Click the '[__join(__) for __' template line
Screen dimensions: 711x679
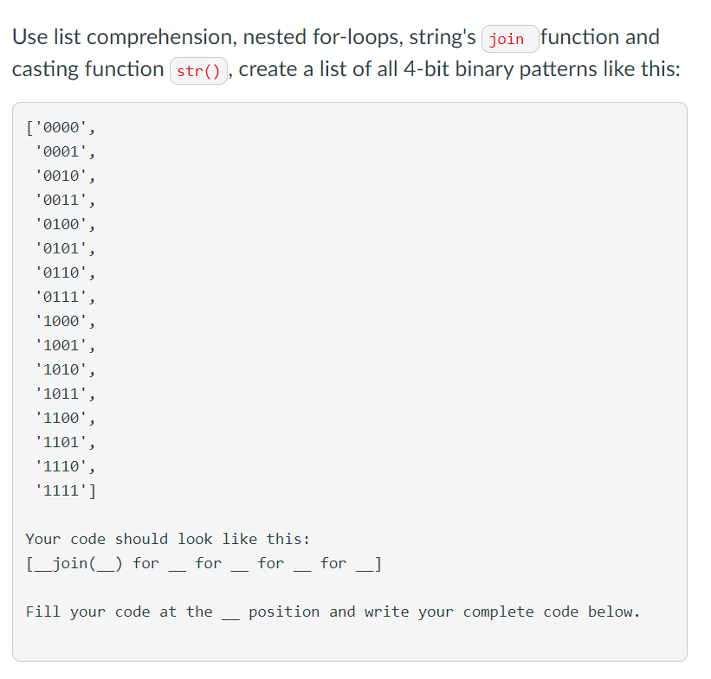pos(204,564)
